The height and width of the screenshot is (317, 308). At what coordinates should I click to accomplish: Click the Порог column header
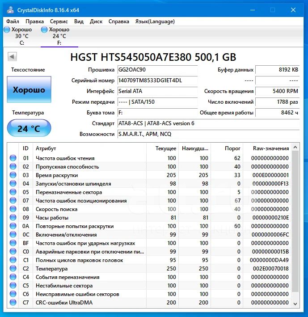tap(227, 148)
